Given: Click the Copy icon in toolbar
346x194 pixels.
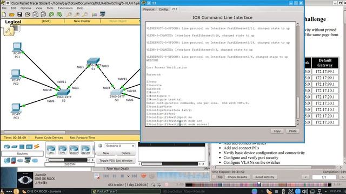Looking at the screenshot, I should (35, 15).
